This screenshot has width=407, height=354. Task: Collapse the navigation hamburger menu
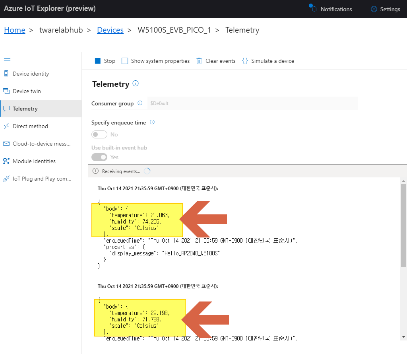click(x=7, y=59)
